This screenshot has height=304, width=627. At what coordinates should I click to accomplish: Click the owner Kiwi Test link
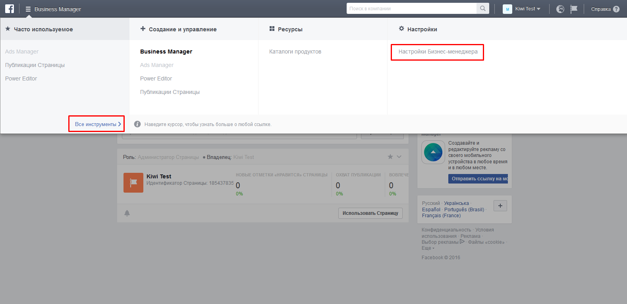coord(244,157)
